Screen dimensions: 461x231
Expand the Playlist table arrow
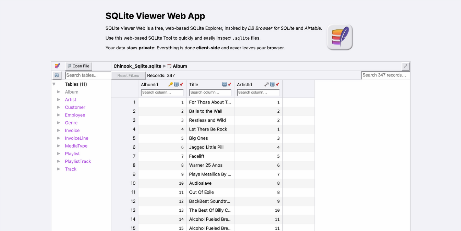[x=59, y=153]
